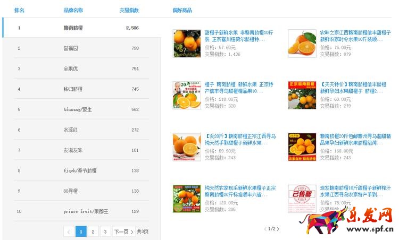Screen dimensions: 399x240
Task: Open the orange thumbnail priced 168.00元
Action: [x=302, y=147]
